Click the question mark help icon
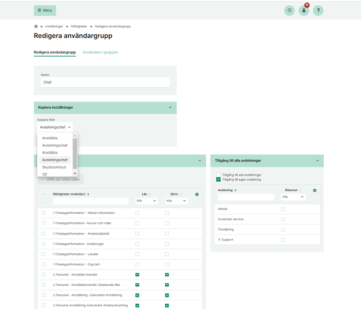 (318, 11)
